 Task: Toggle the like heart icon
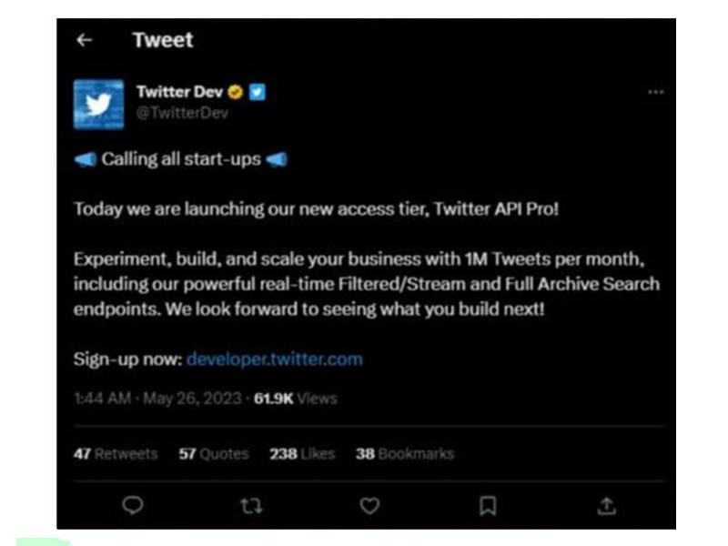click(369, 505)
